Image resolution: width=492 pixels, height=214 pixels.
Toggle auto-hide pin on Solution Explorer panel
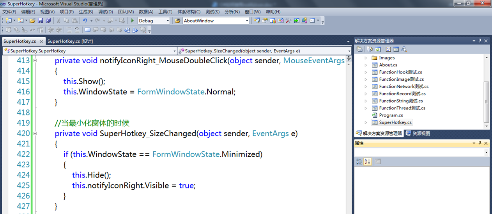coord(480,41)
